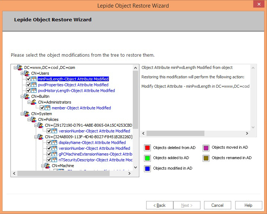Collapse the CN=Administrators node
Image resolution: width=267 pixels, height=214 pixels.
point(29,102)
